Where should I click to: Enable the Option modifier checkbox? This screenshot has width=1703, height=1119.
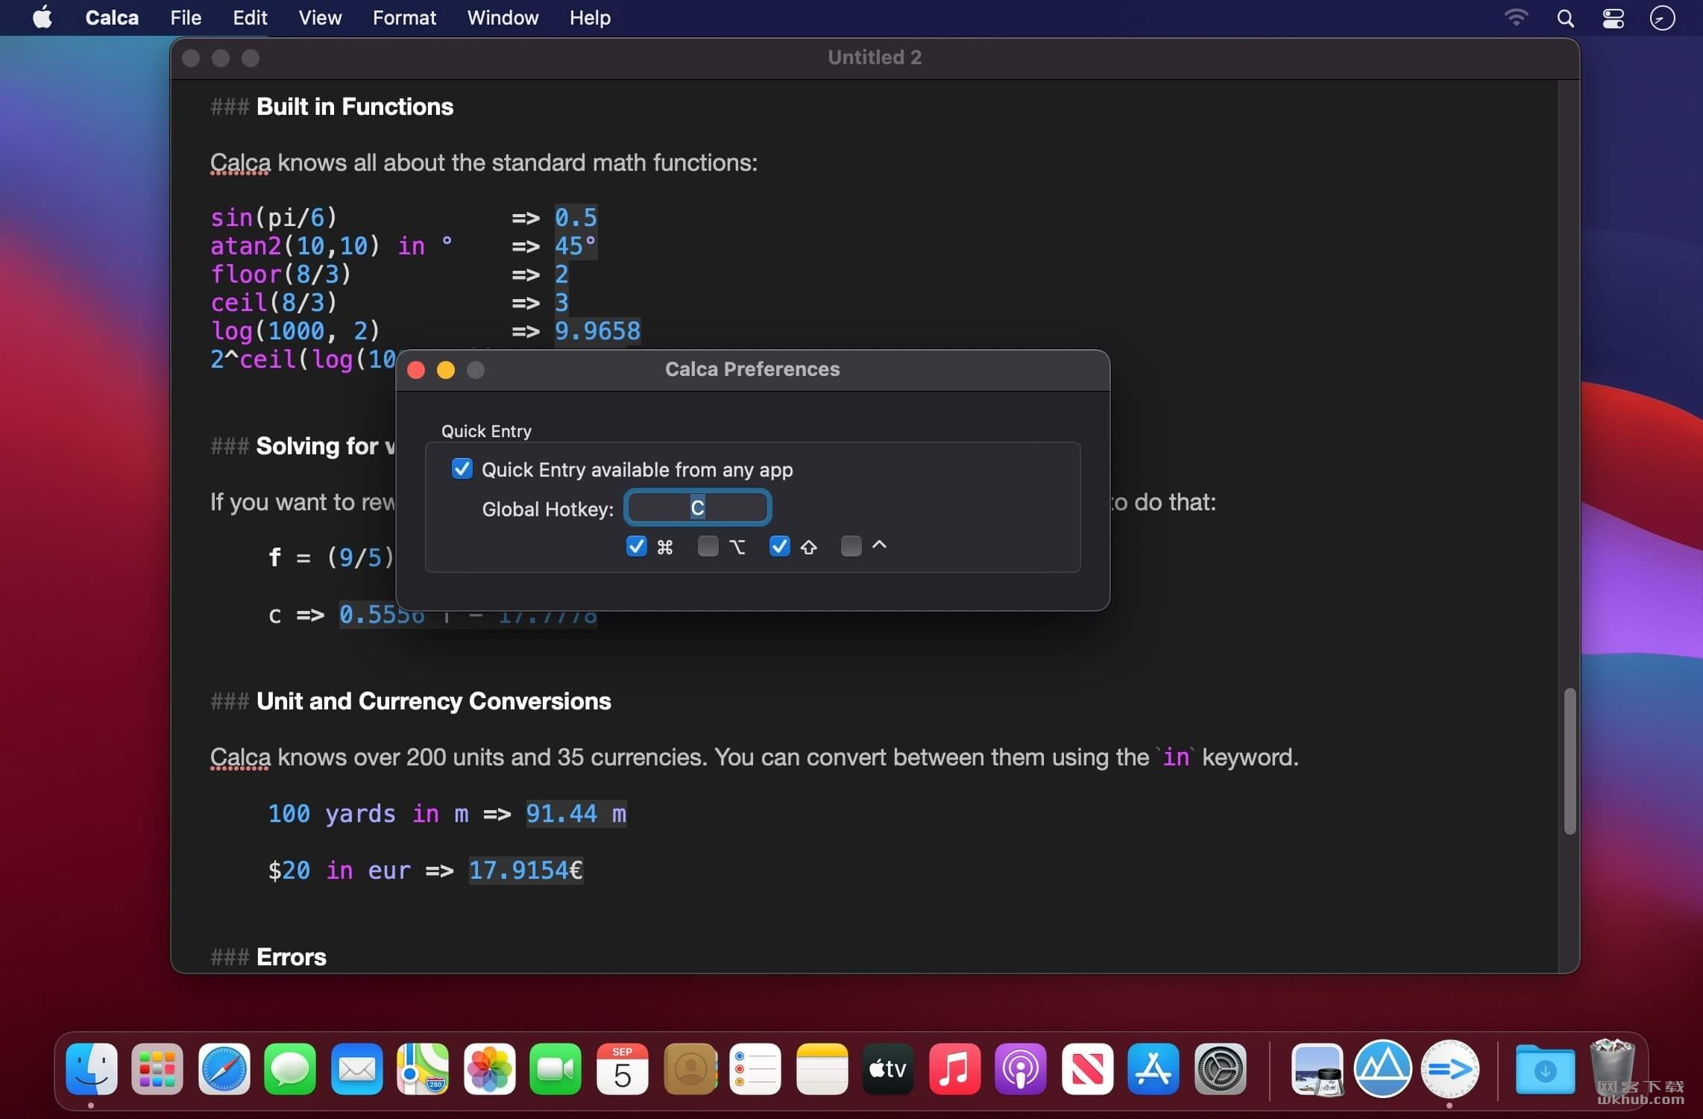708,546
